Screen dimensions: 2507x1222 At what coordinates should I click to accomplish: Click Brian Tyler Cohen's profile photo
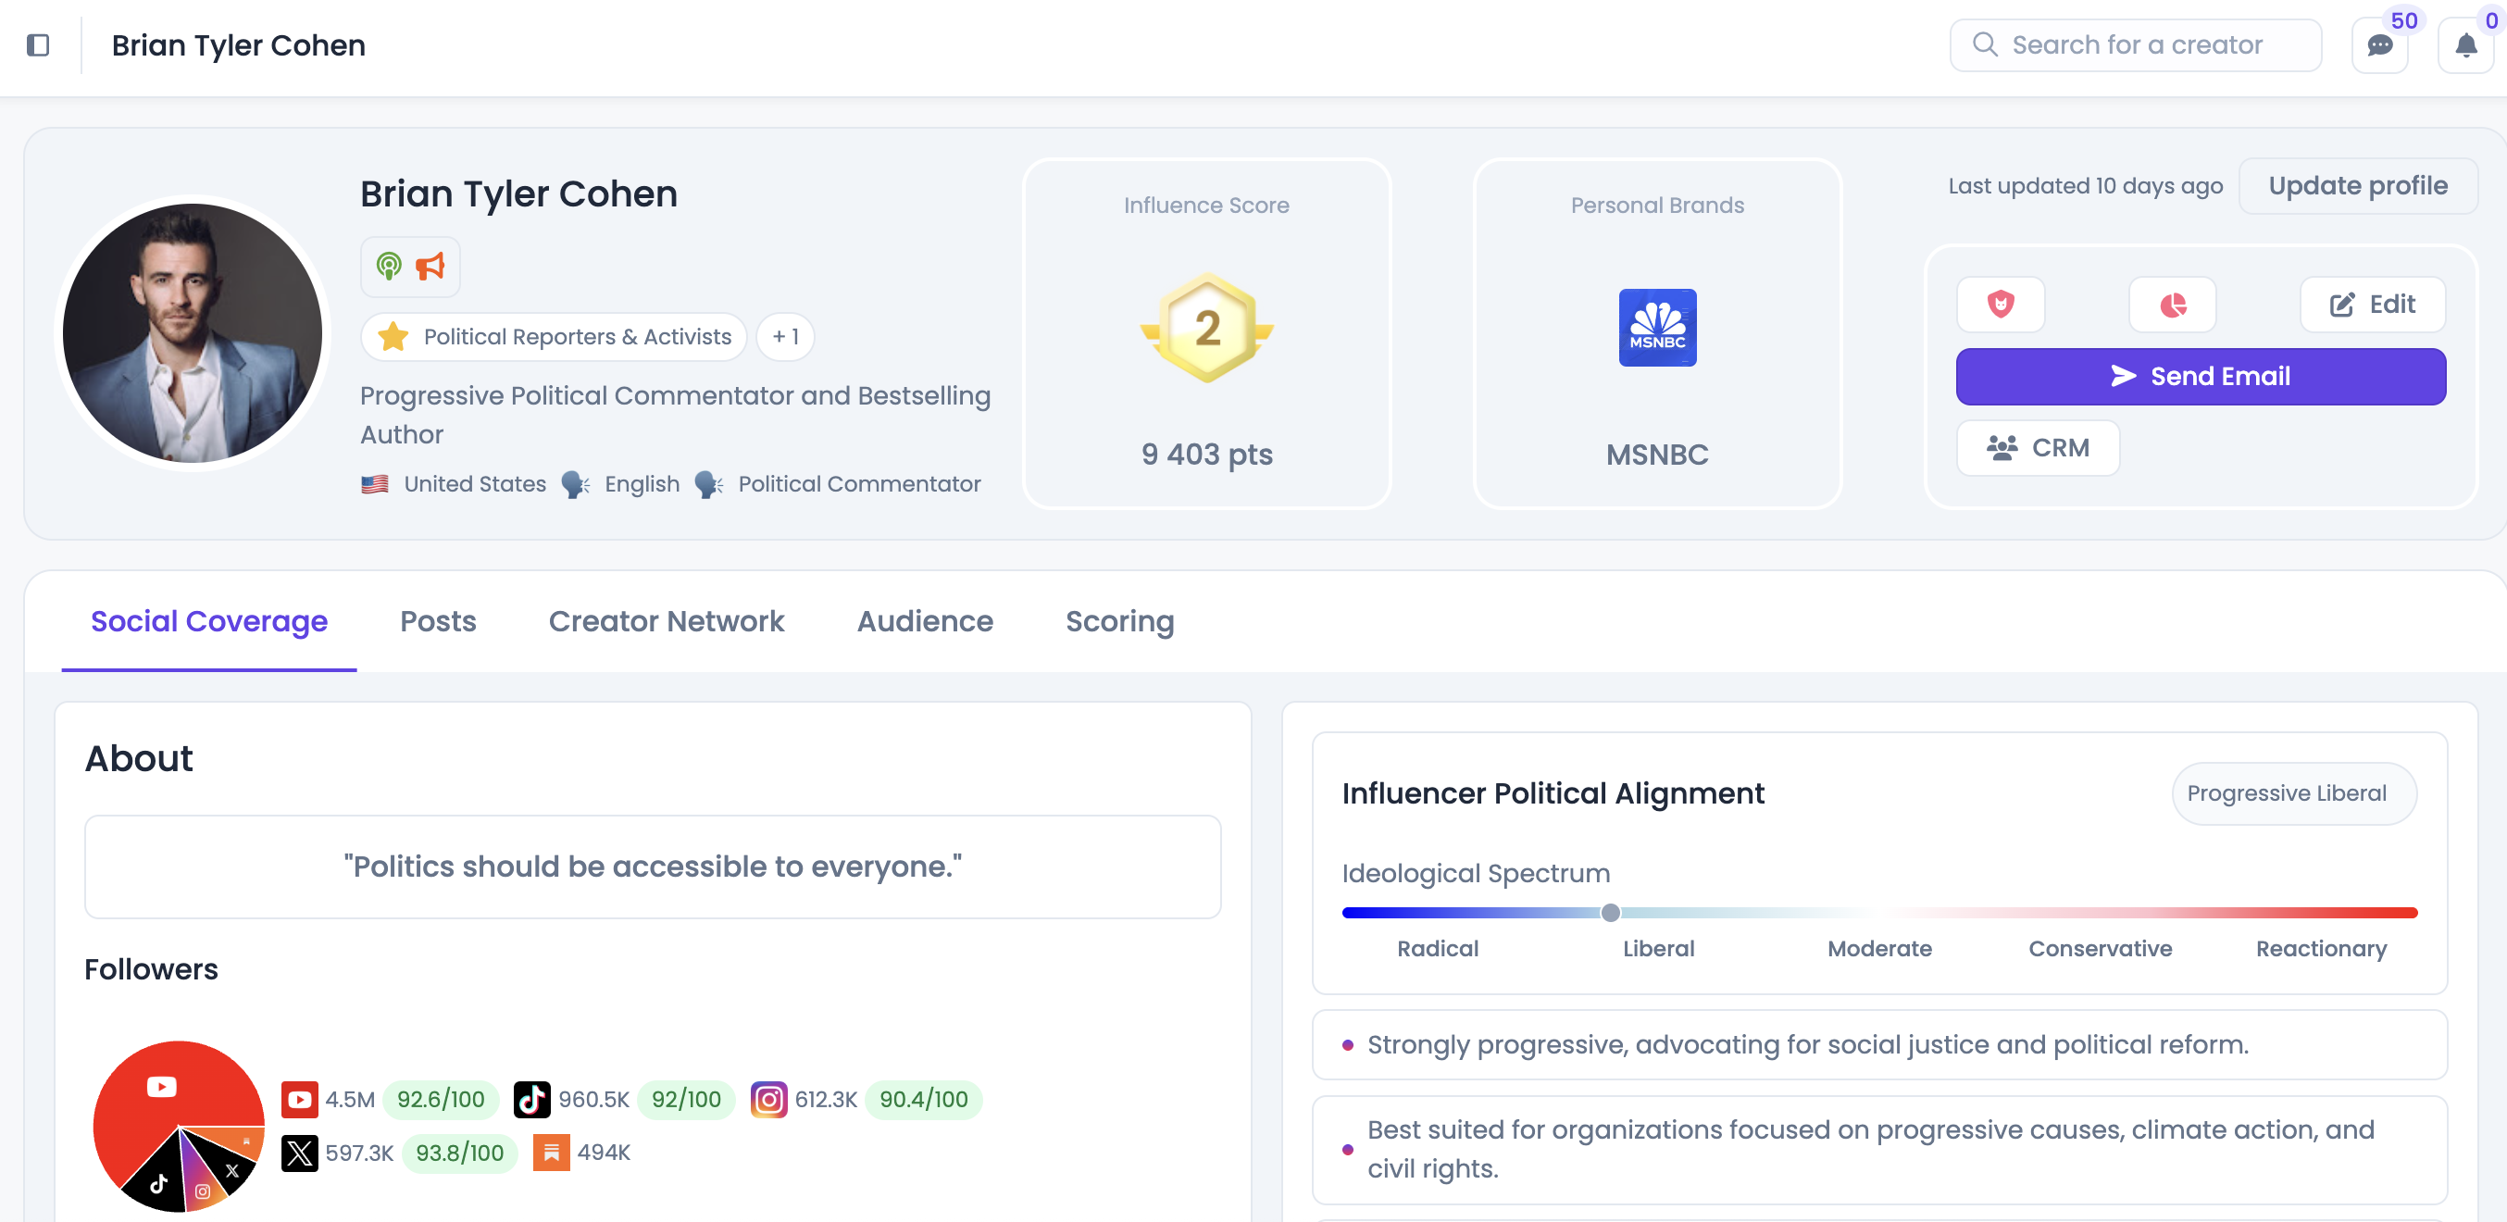pos(193,332)
